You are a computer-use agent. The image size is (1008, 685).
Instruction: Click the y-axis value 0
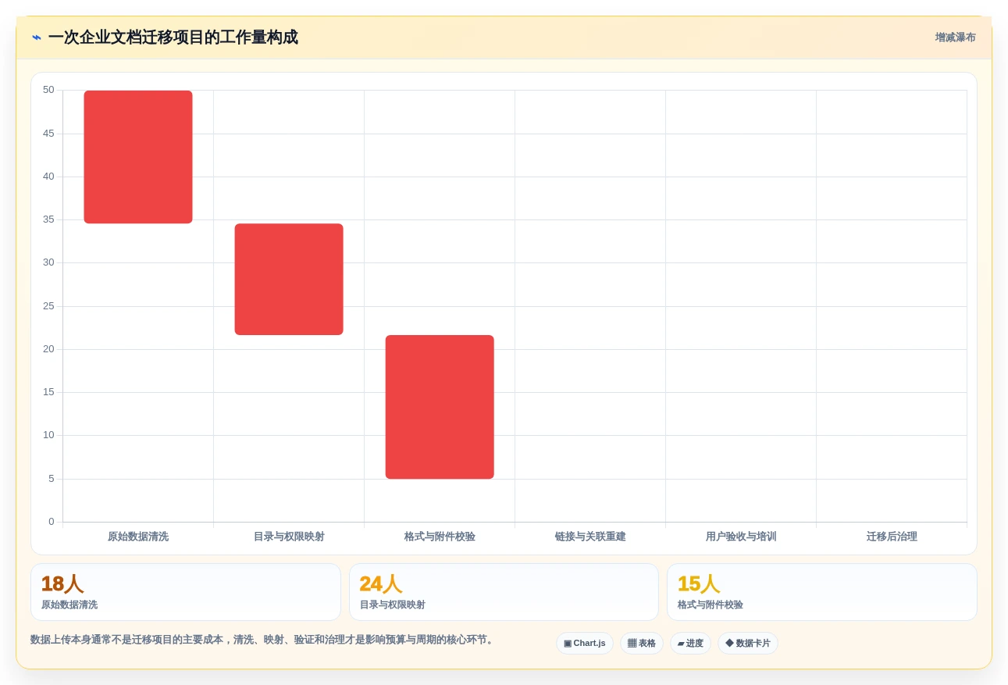tap(52, 522)
